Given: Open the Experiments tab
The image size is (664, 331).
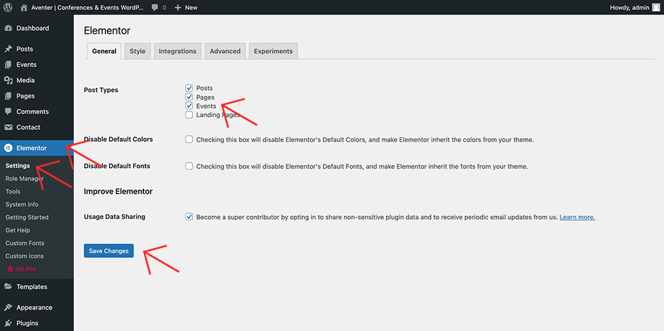Looking at the screenshot, I should (x=273, y=51).
